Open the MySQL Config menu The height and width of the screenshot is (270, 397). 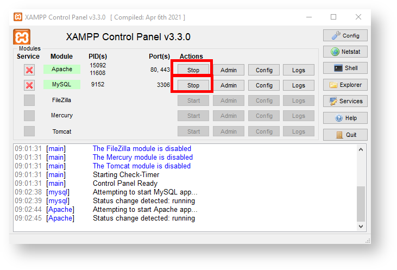pyautogui.click(x=264, y=85)
